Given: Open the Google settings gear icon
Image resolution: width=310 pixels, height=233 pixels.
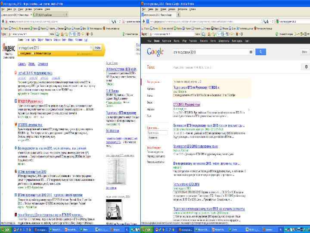Looking at the screenshot, I should pyautogui.click(x=306, y=67).
